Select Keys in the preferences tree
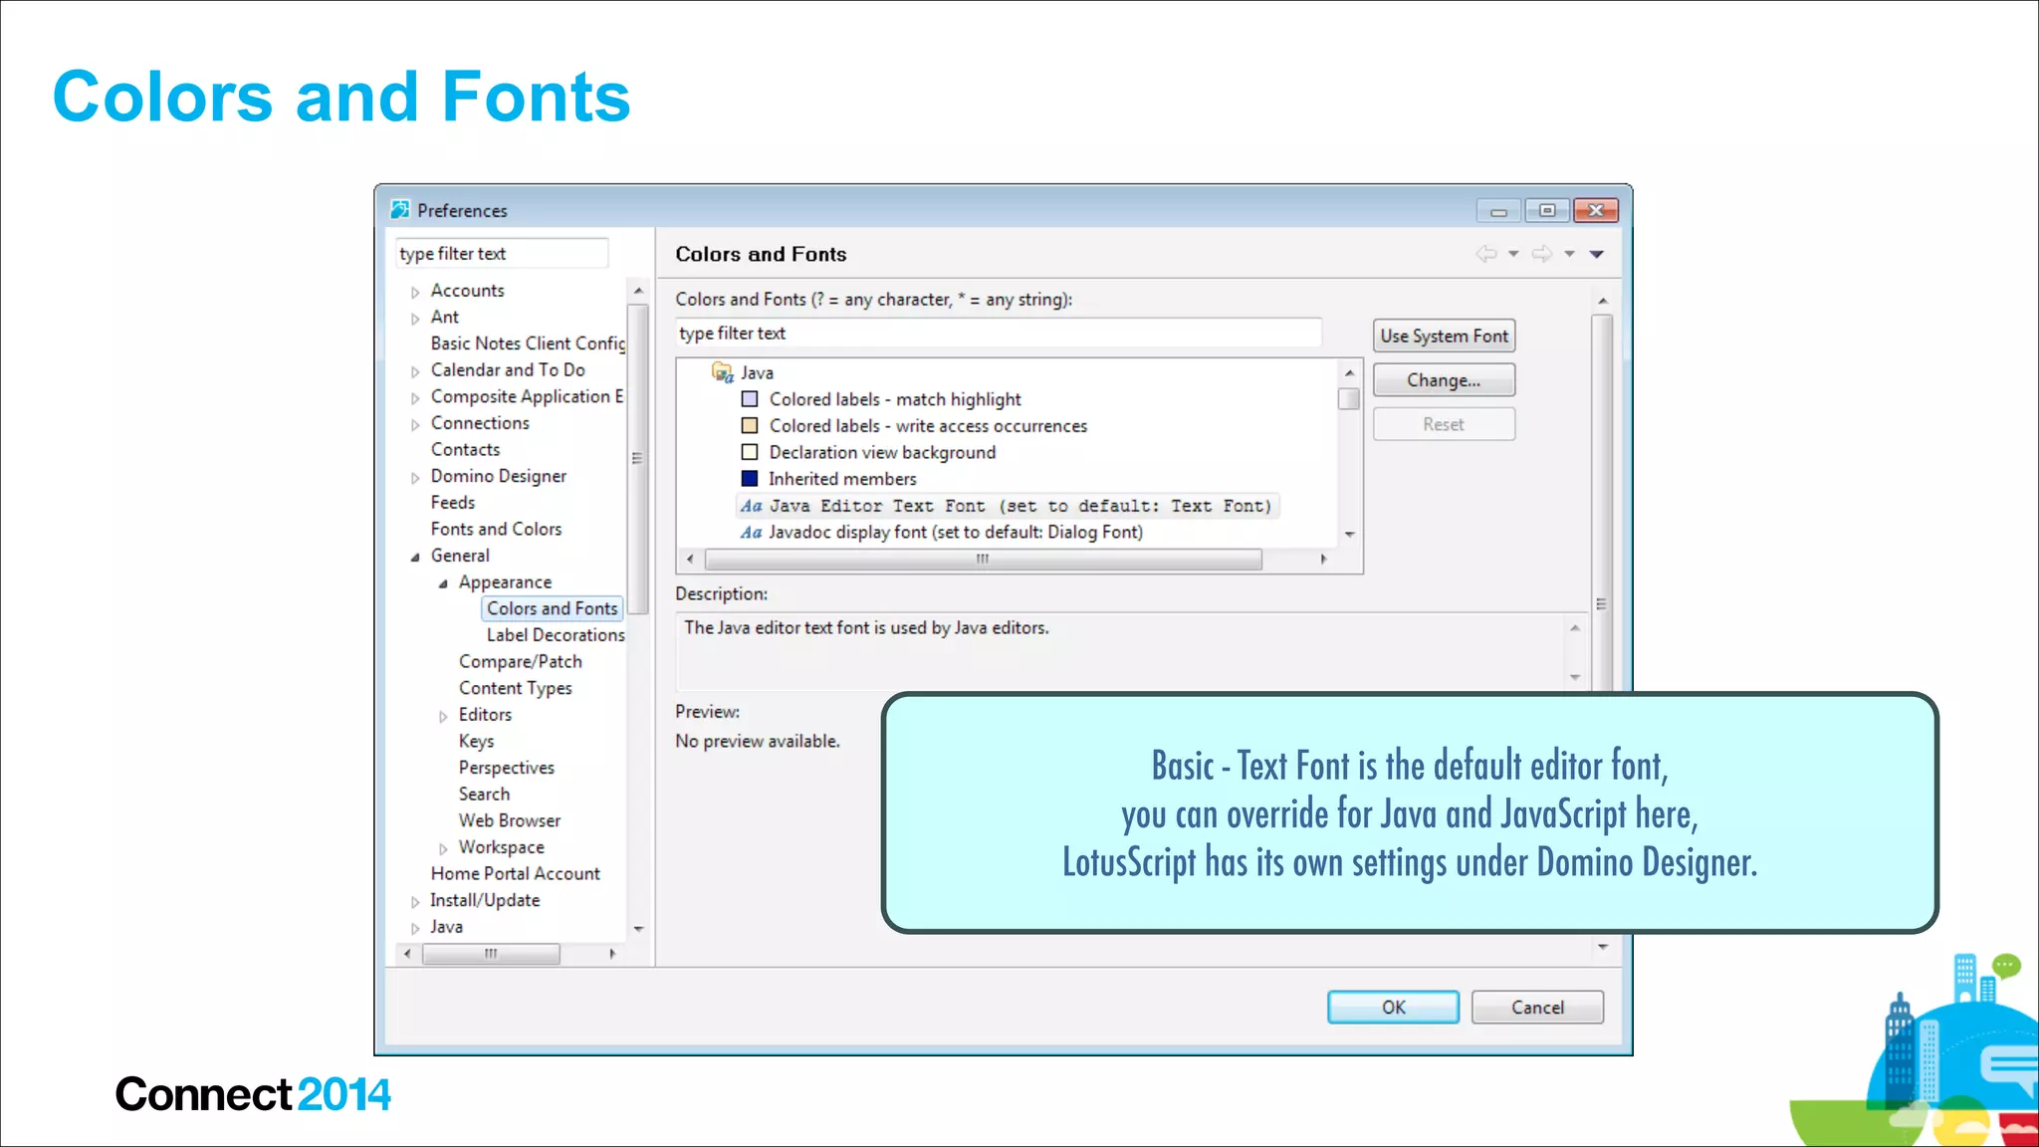 (x=476, y=742)
